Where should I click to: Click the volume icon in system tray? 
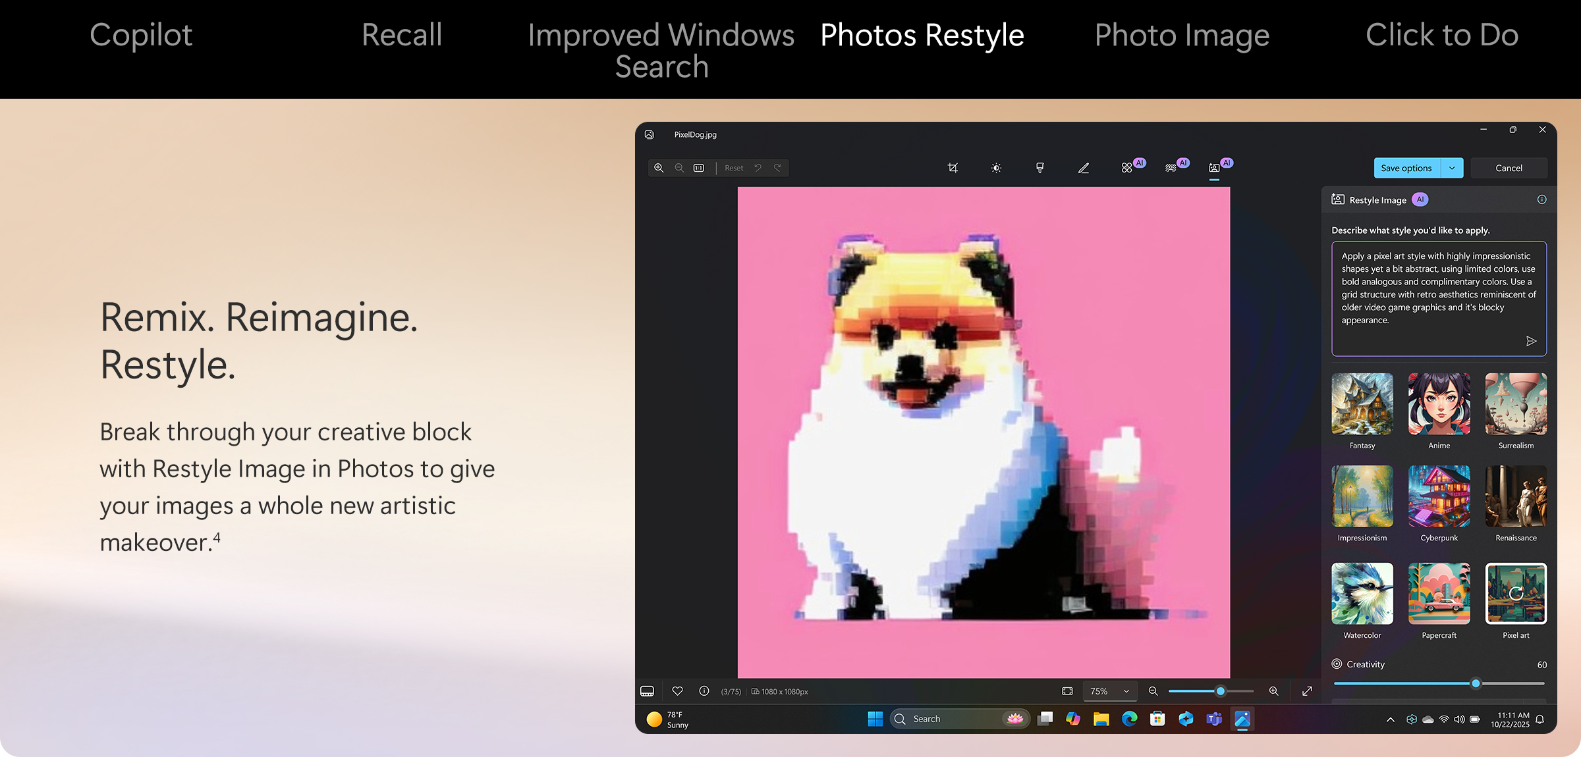tap(1459, 719)
